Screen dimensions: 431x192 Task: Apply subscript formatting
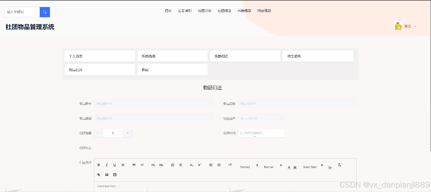coord(192,165)
